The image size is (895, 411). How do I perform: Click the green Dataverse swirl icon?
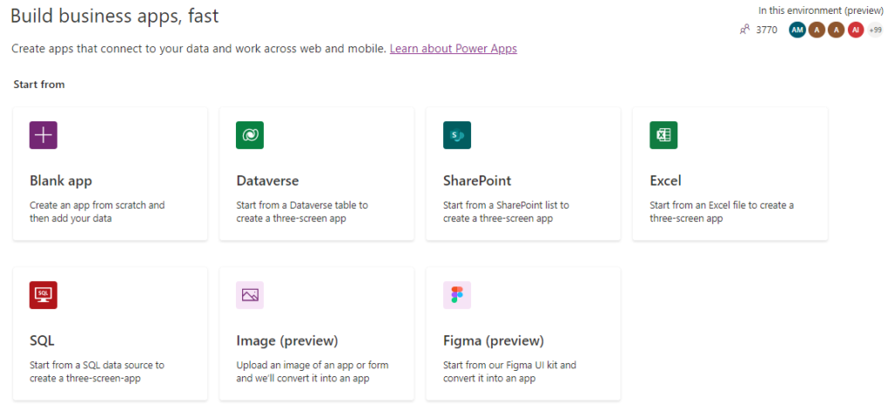[250, 135]
